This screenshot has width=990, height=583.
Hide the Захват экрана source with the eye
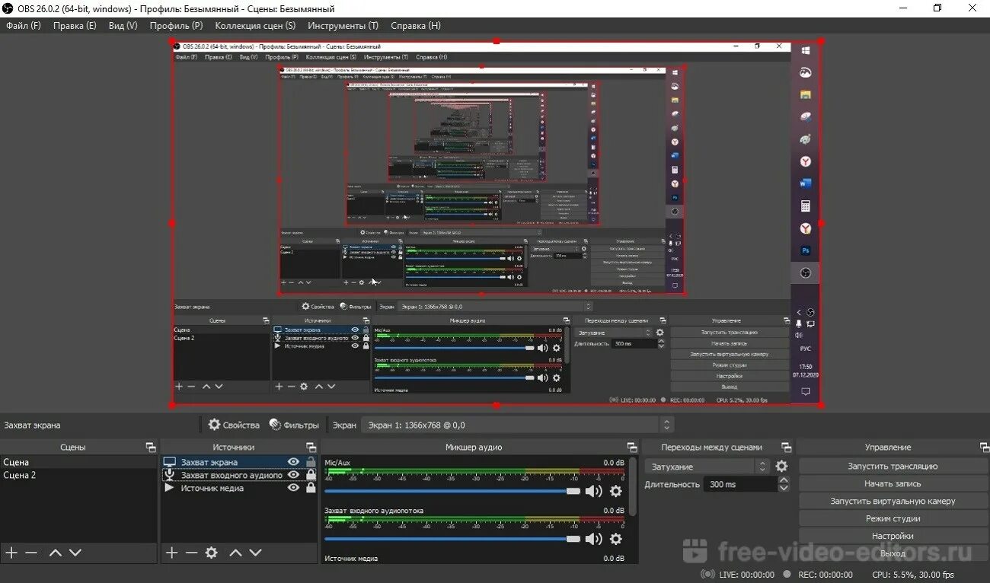293,462
